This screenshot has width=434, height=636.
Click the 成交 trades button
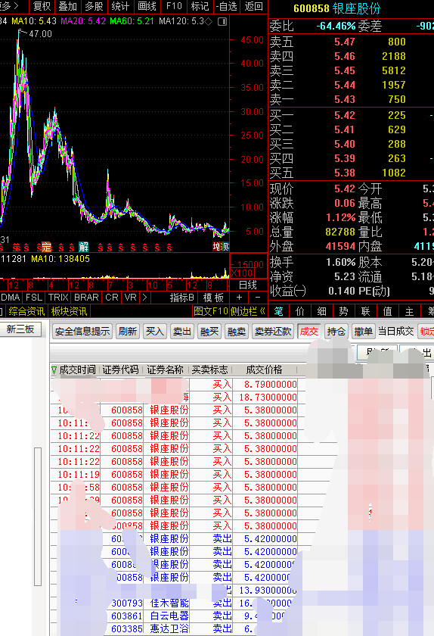(x=308, y=332)
